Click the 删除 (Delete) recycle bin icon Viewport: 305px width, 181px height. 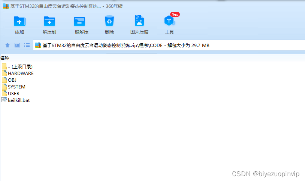point(109,21)
